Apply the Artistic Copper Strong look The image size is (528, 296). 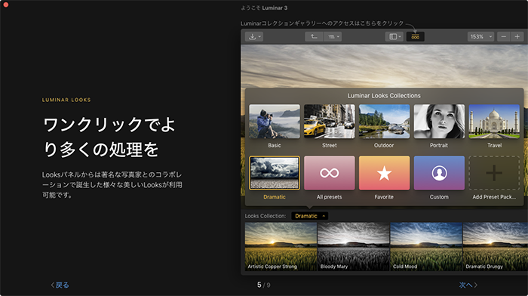click(x=281, y=246)
